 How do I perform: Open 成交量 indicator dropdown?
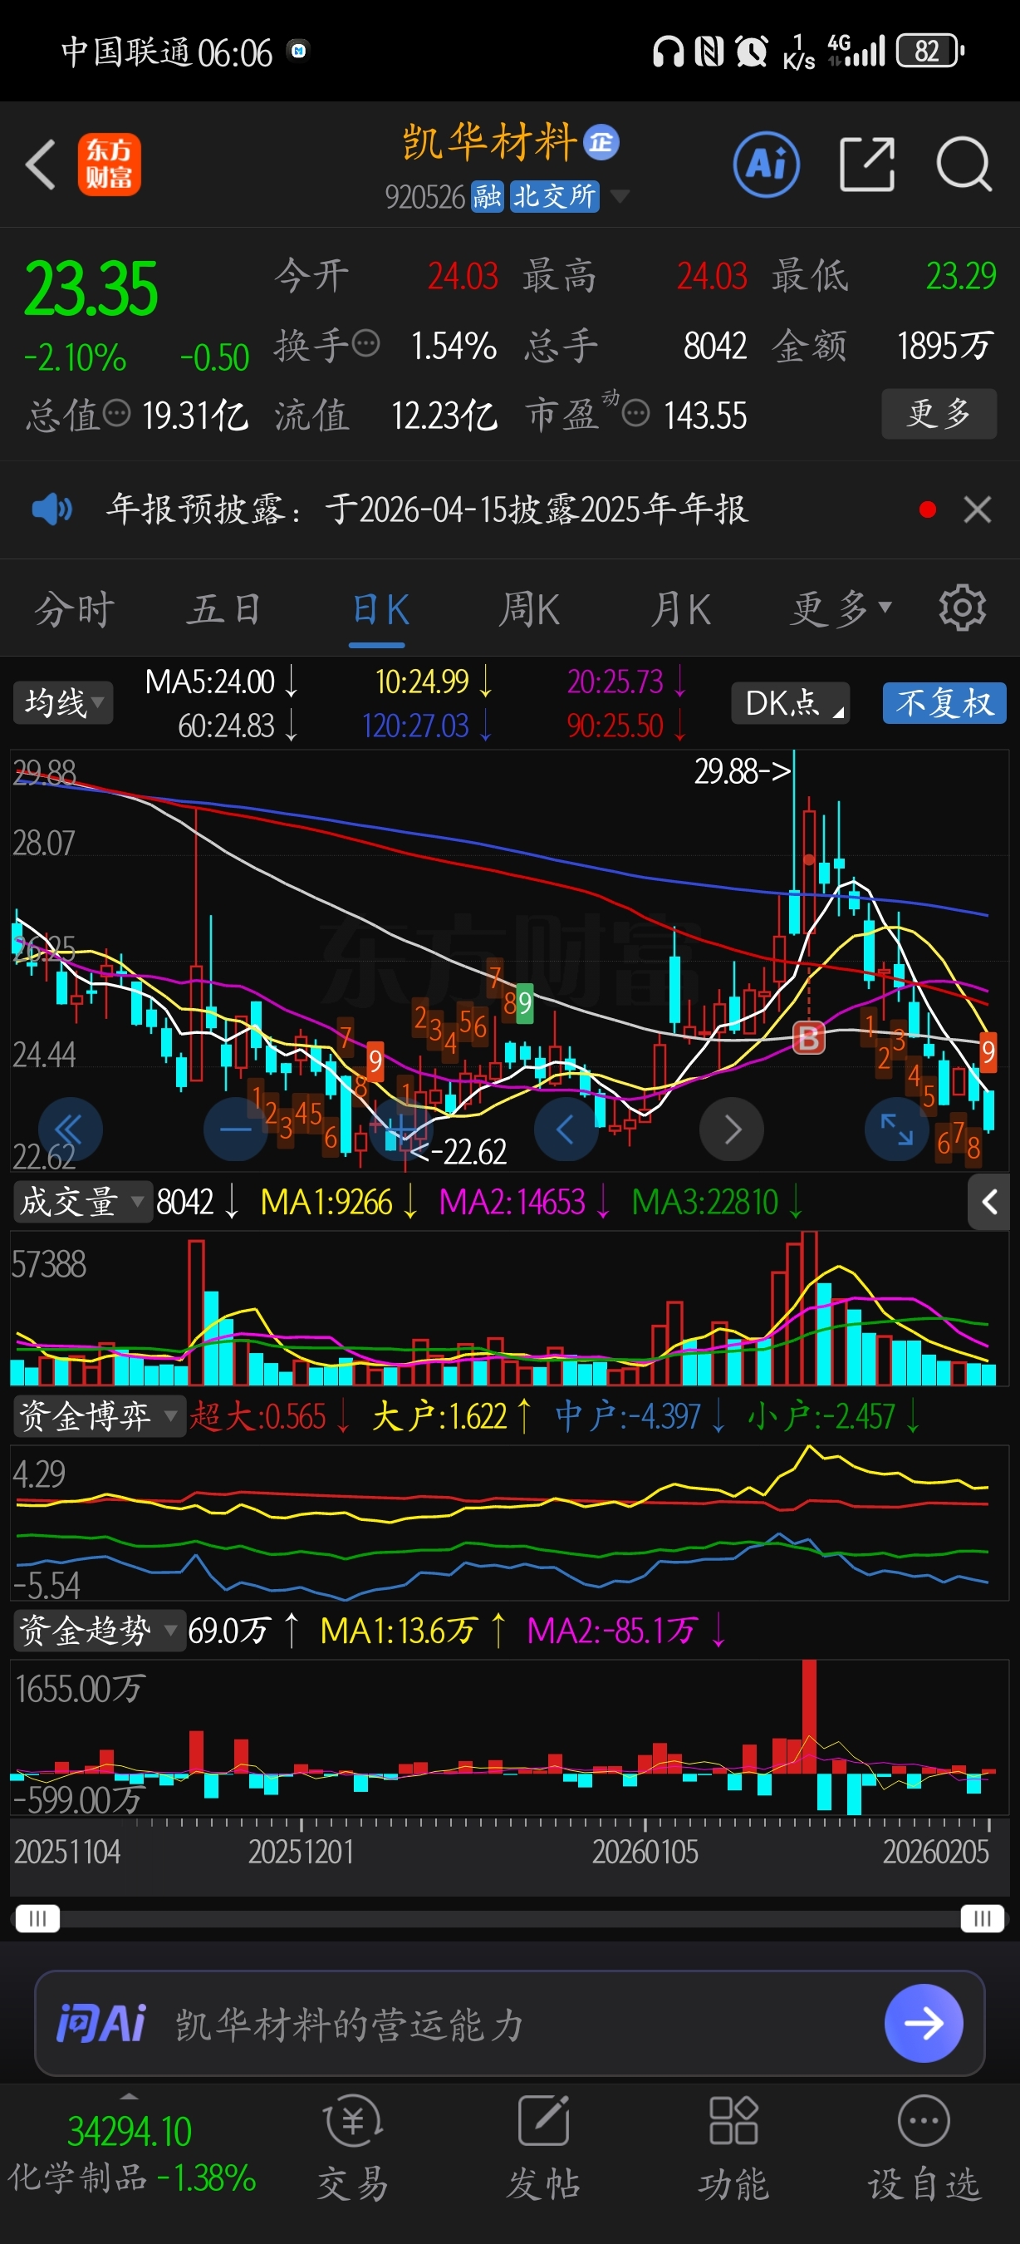[83, 1202]
